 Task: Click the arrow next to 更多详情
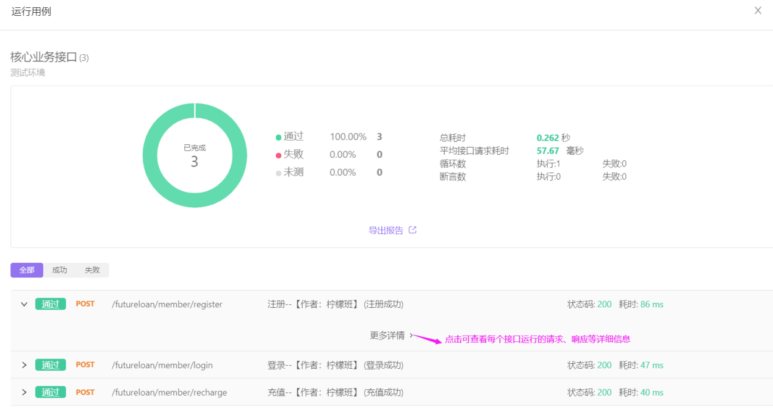411,335
